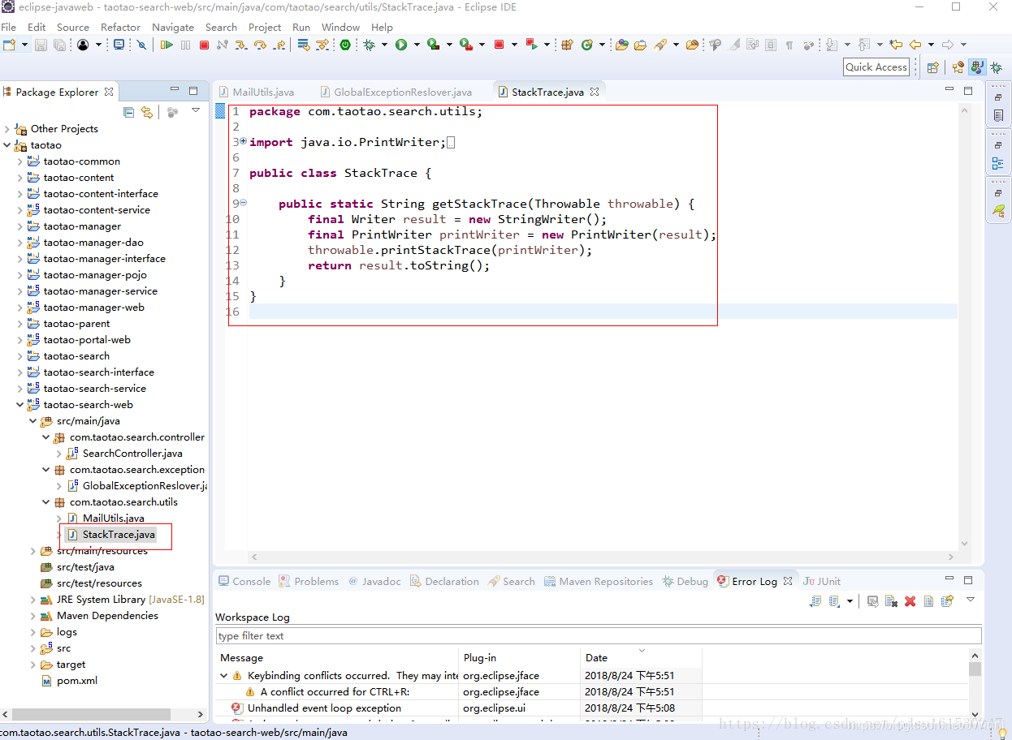Click the red Terminate toolbar icon
The image size is (1012, 740).
pos(204,45)
